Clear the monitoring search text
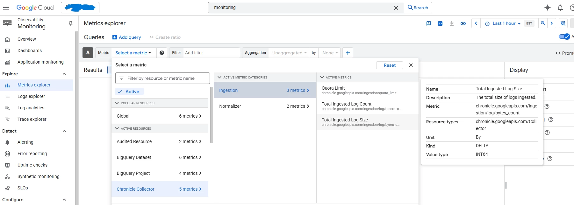This screenshot has width=574, height=205. coord(396,8)
